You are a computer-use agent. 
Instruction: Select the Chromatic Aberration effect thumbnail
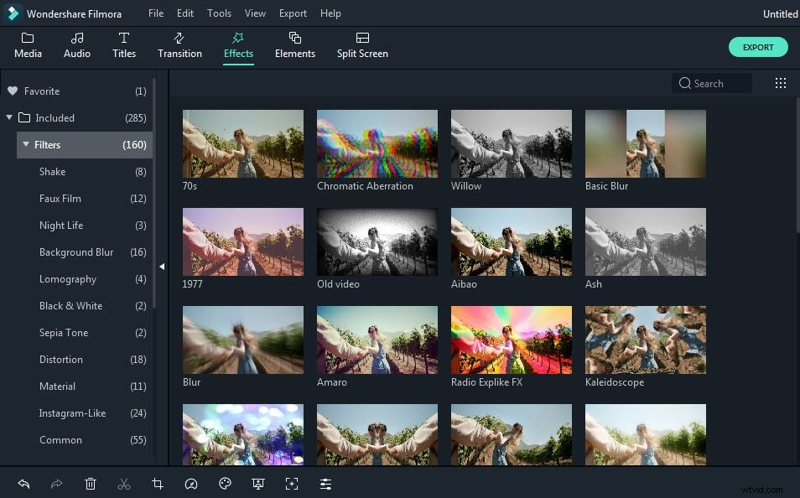click(377, 143)
